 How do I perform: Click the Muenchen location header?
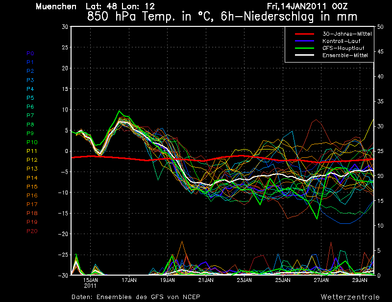(x=56, y=6)
